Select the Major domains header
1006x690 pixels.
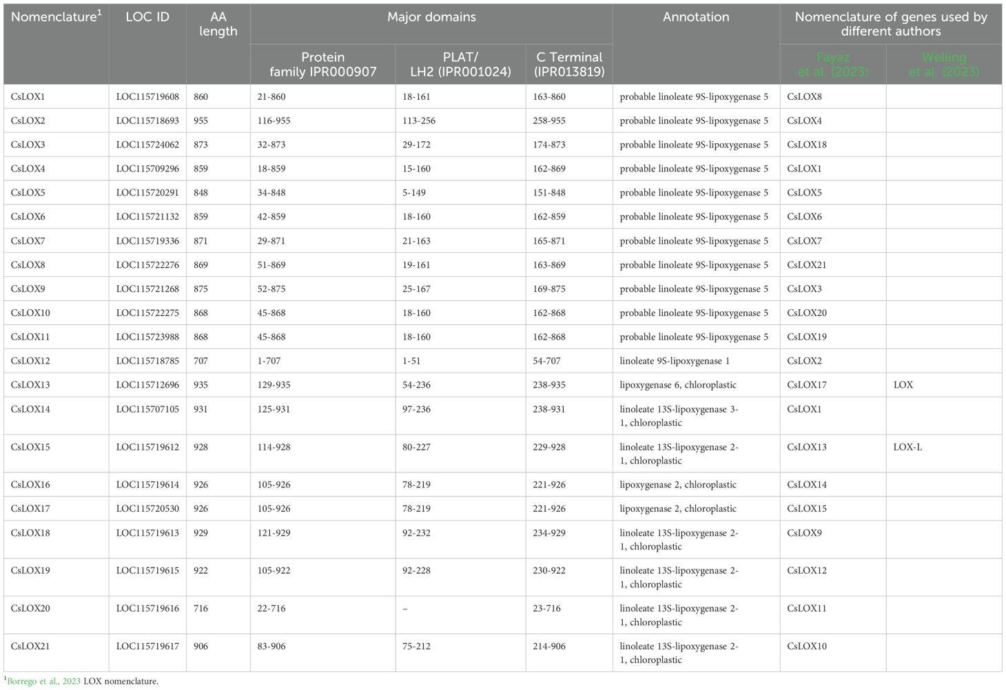(431, 17)
